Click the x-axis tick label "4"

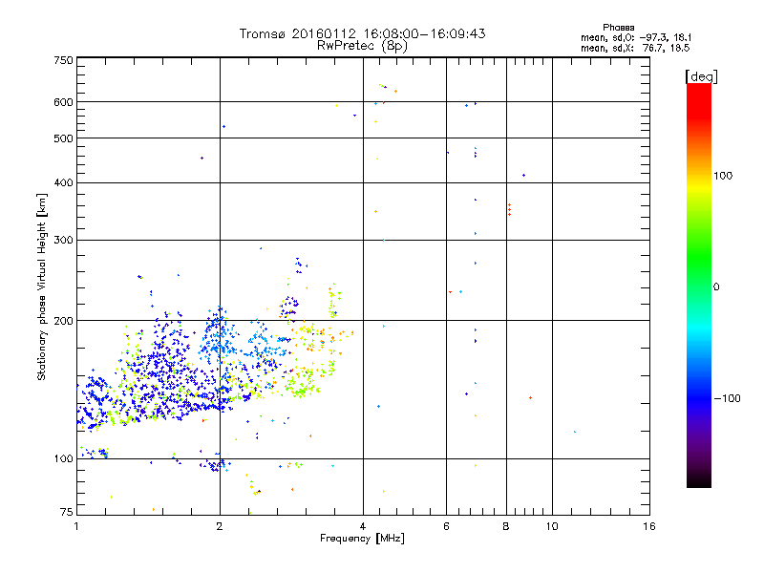click(363, 526)
